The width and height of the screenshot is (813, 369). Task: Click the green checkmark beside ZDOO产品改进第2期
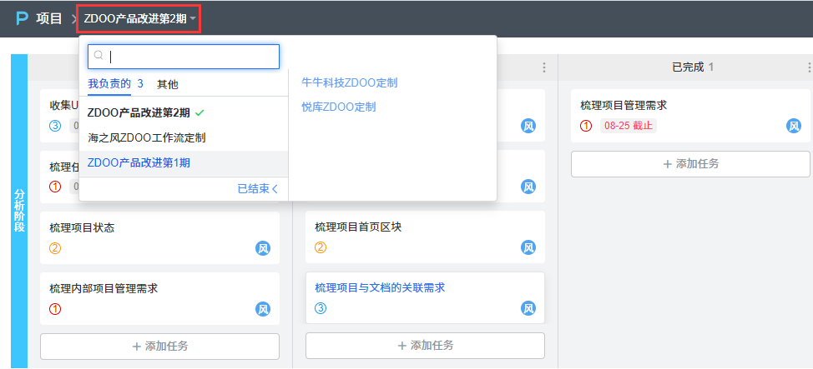click(x=199, y=112)
